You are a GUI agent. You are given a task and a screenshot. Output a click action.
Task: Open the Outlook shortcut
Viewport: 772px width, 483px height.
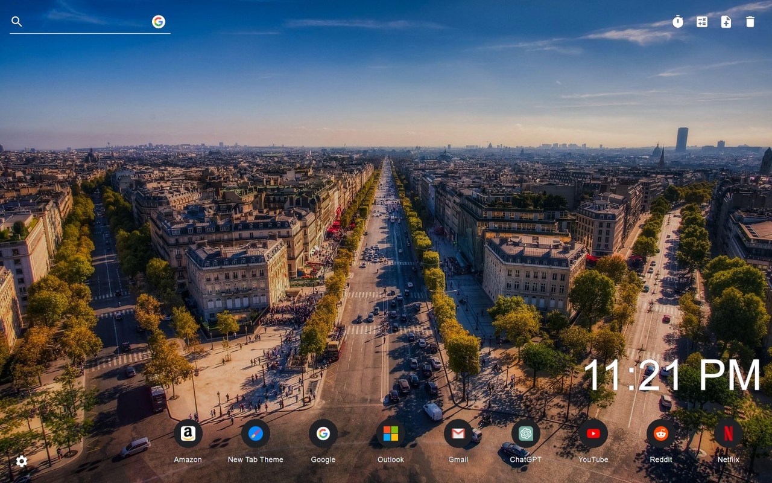tap(391, 433)
